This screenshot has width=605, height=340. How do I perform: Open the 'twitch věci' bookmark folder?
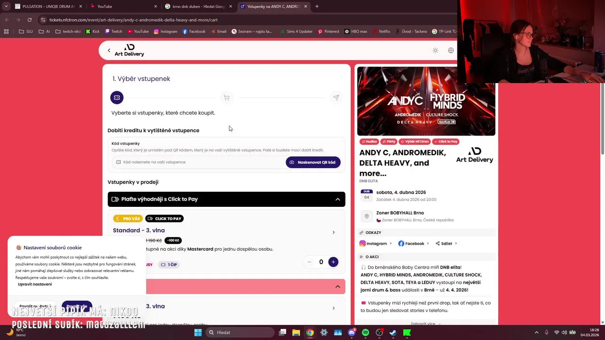tap(68, 32)
